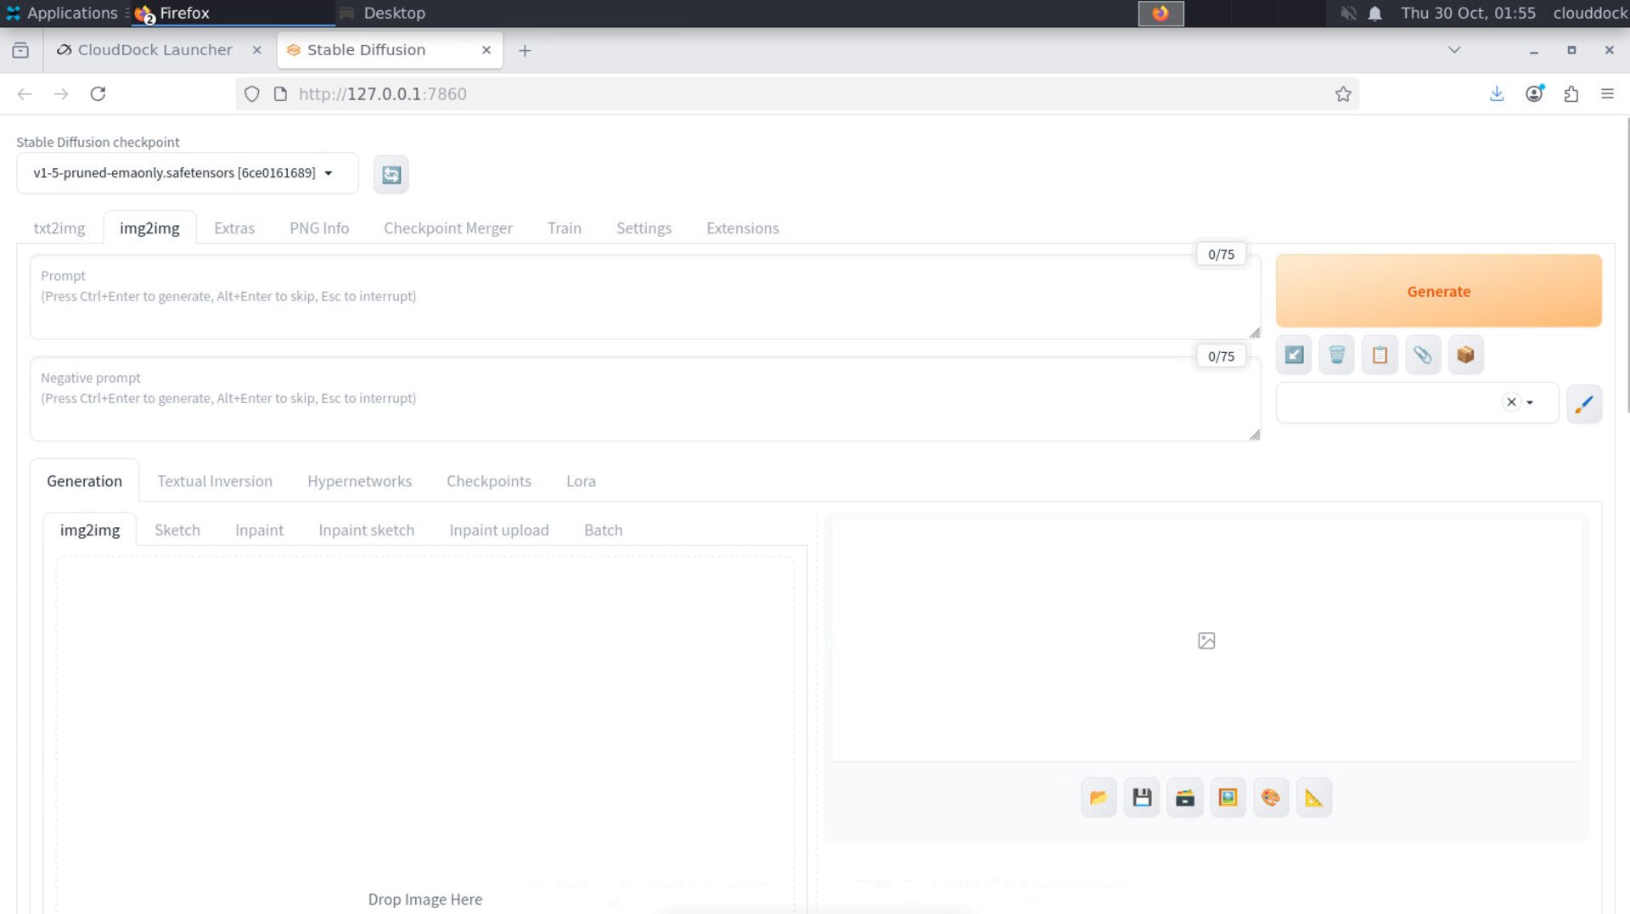Click the clipboard paste prompt icon

(1380, 355)
